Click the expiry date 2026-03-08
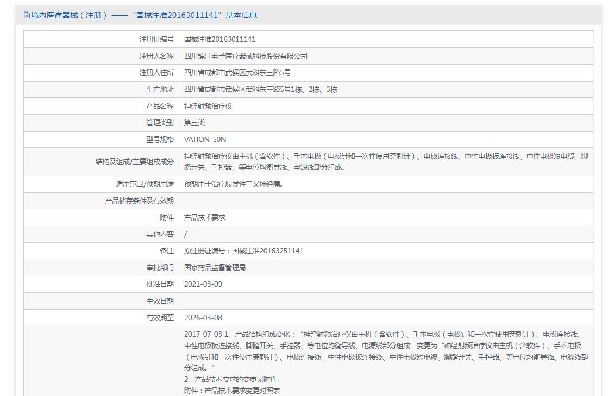Viewport: 615px width, 396px height. (203, 318)
